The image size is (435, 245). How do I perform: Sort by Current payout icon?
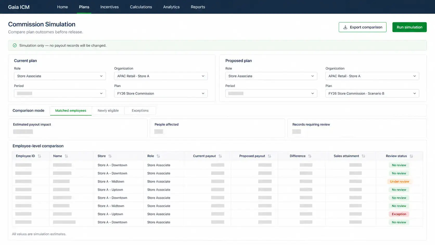click(x=220, y=156)
